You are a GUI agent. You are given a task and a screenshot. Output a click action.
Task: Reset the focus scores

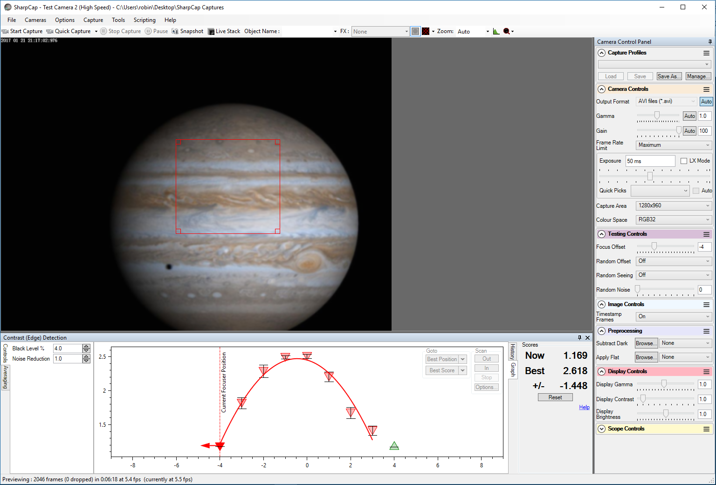[555, 397]
